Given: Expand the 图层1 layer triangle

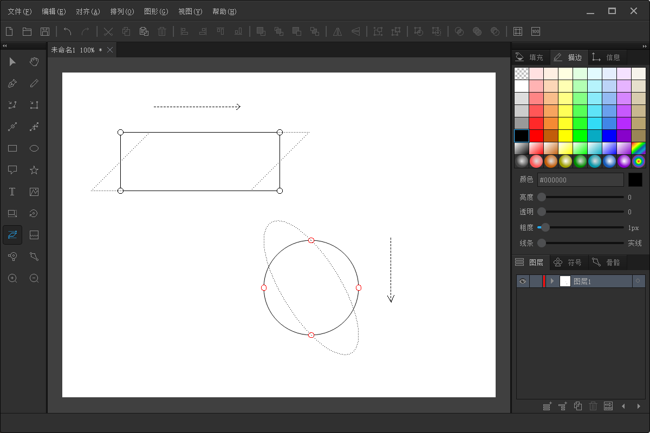Looking at the screenshot, I should click(x=552, y=281).
